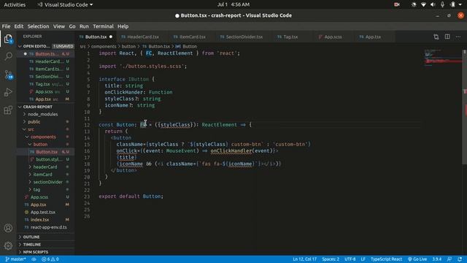
Task: Open the network icon in system tray
Action: [x=423, y=4]
